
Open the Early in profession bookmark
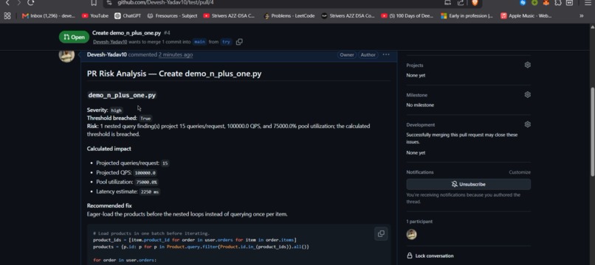pos(467,16)
